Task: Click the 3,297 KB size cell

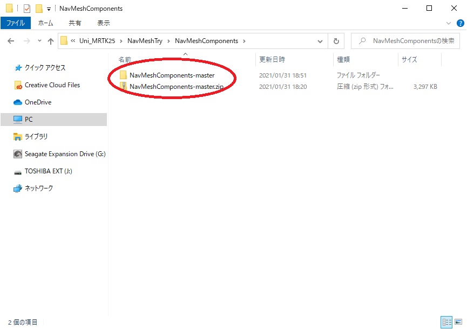Action: pyautogui.click(x=425, y=87)
